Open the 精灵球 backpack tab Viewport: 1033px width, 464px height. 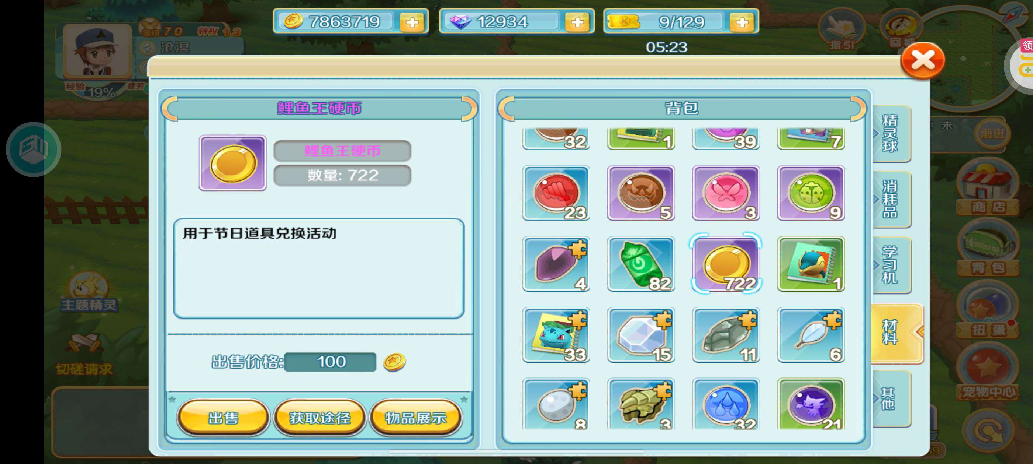(891, 133)
